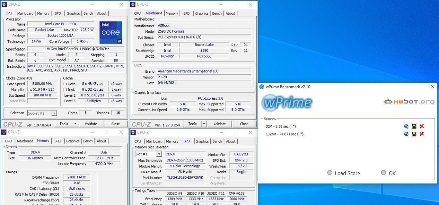Click Tools button in Processor CPU-Z window

[64, 124]
